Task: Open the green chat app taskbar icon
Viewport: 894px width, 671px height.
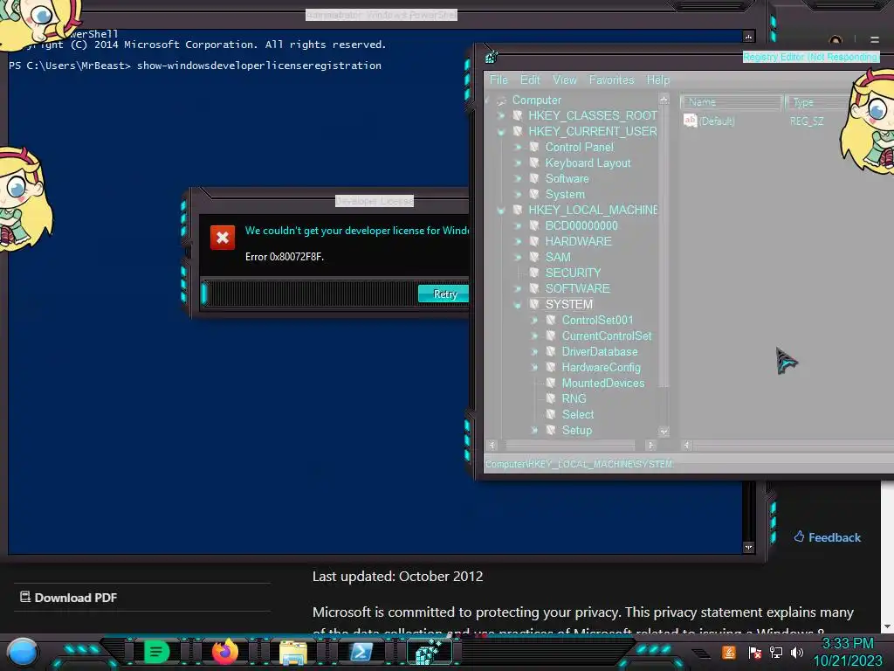Action: 156,652
